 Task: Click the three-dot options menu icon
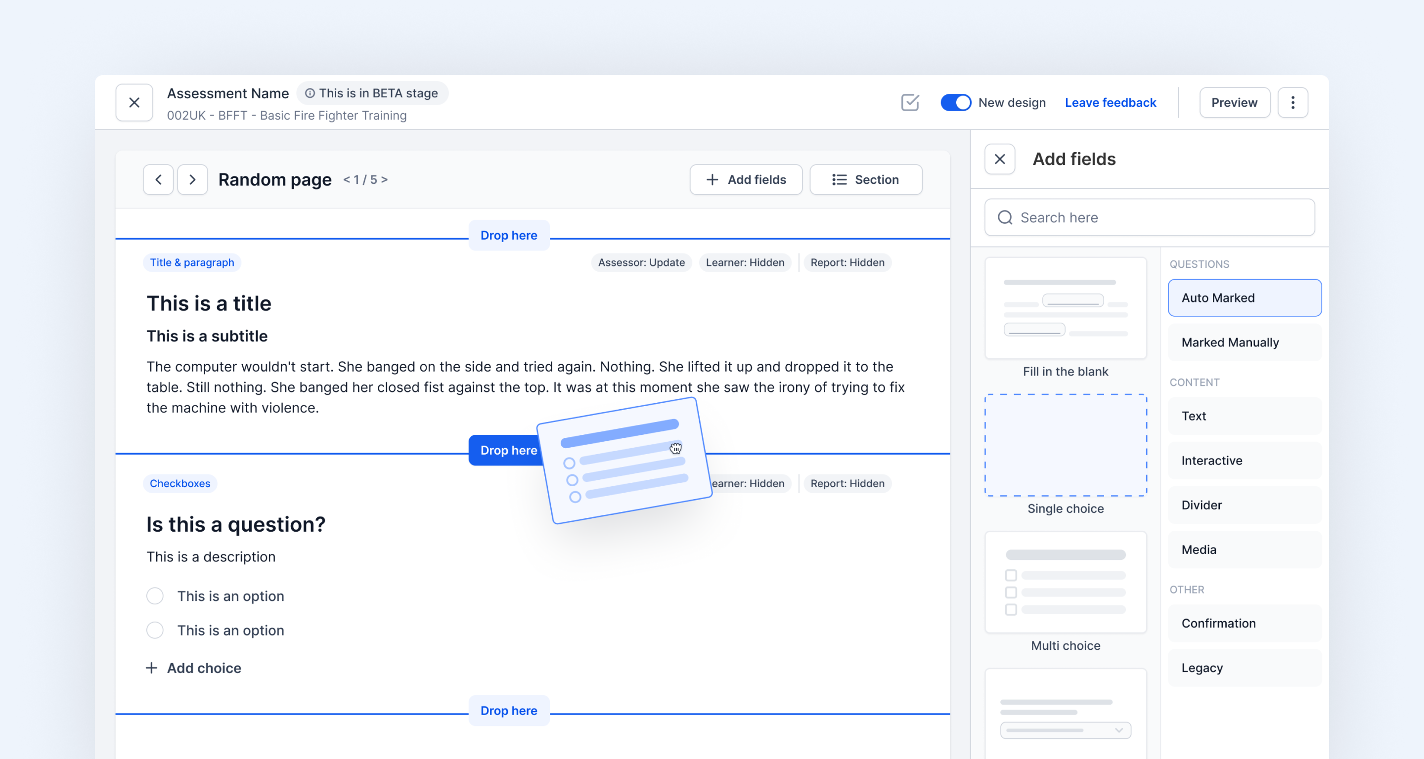pos(1293,103)
